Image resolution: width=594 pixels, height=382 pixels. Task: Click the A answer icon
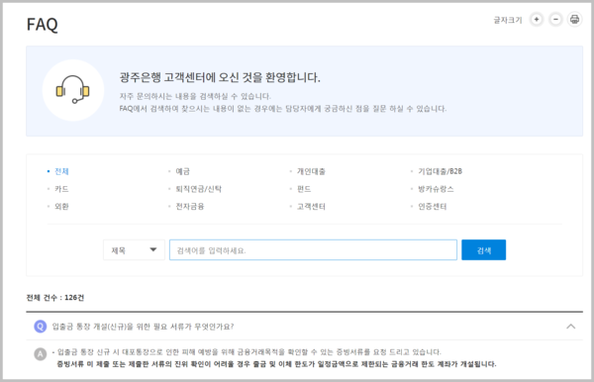(x=41, y=353)
